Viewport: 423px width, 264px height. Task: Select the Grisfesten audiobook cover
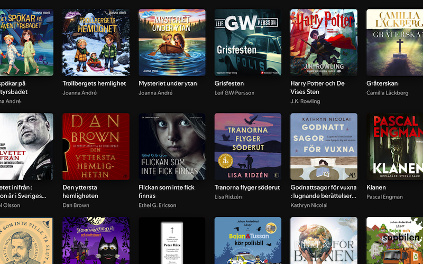(247, 42)
